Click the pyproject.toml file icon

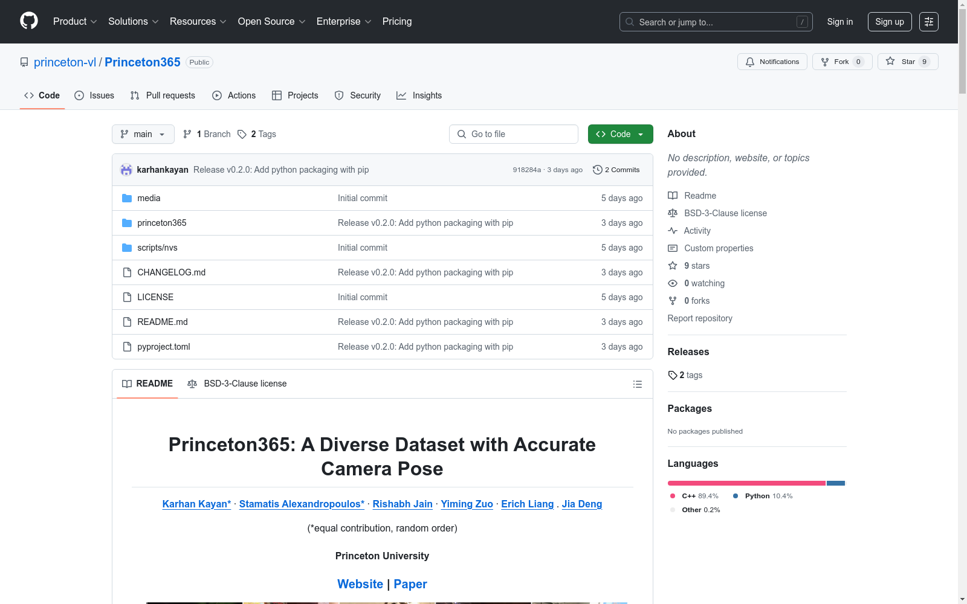click(127, 347)
